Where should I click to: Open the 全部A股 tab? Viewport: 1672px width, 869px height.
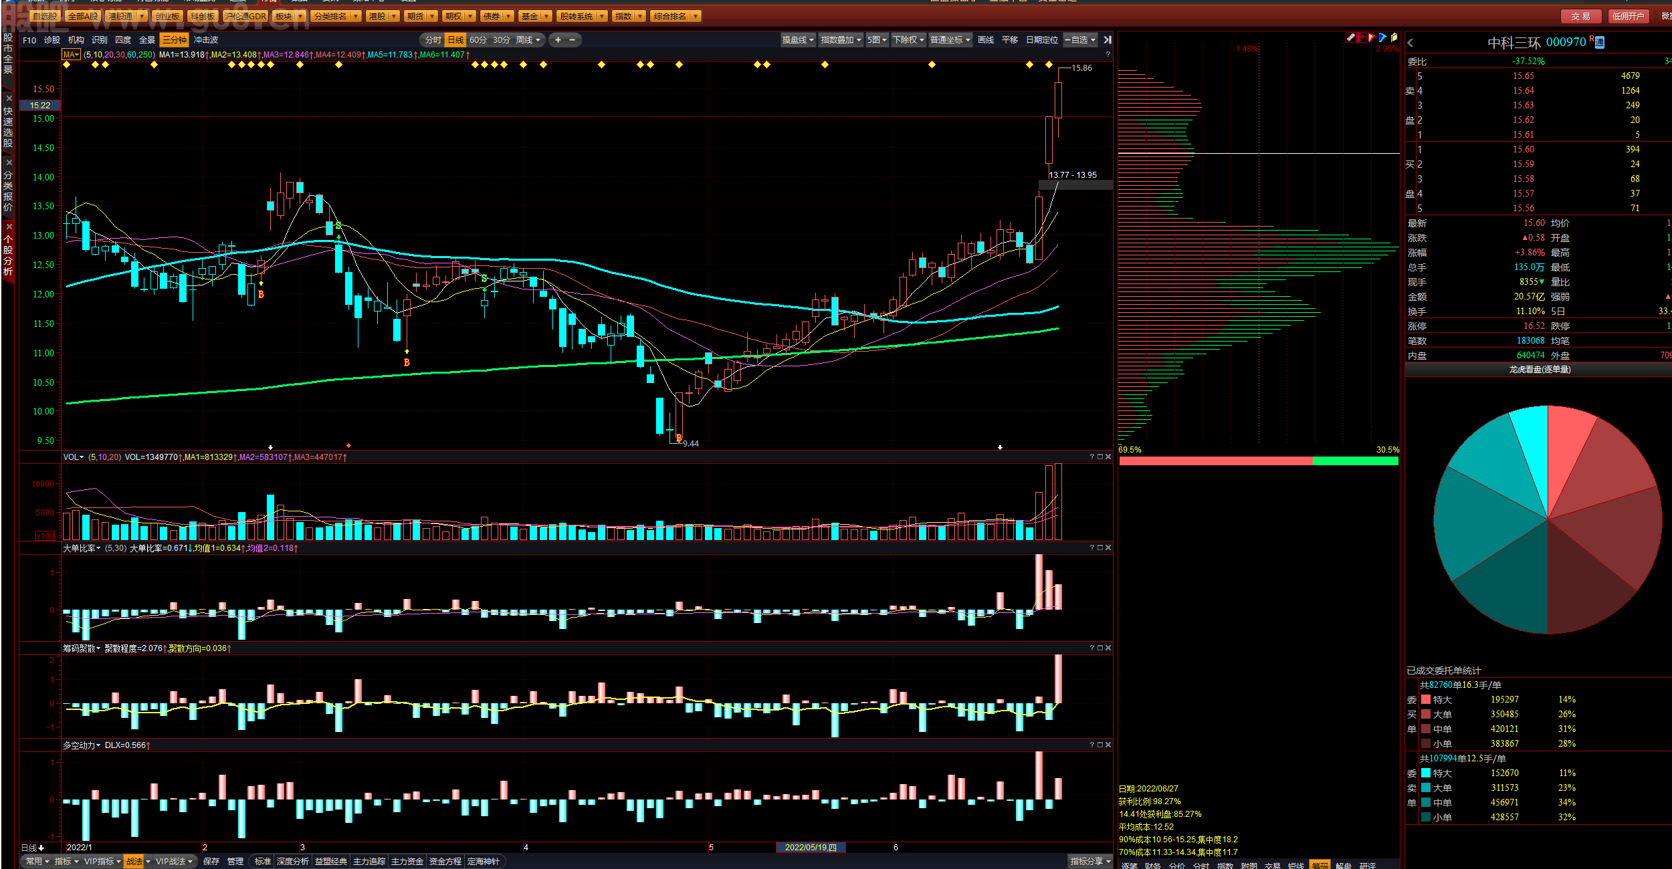click(x=83, y=16)
